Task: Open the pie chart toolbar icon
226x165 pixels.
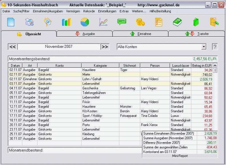Action: [85, 22]
